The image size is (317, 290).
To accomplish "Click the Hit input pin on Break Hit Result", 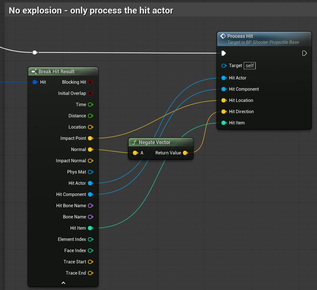I will 35,82.
